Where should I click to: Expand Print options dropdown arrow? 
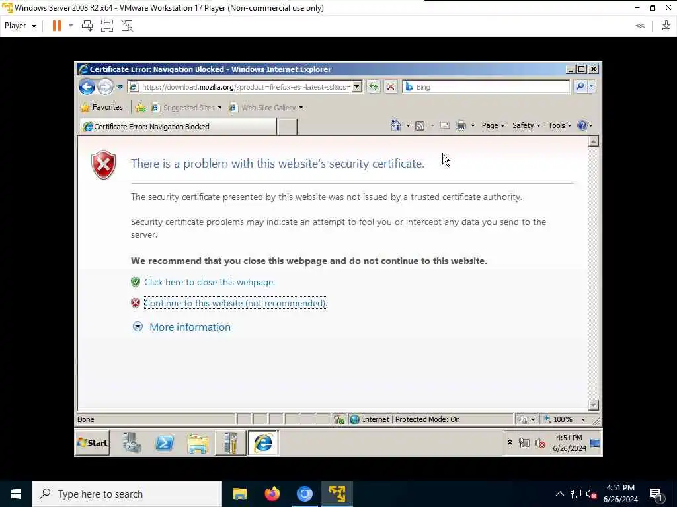point(473,126)
